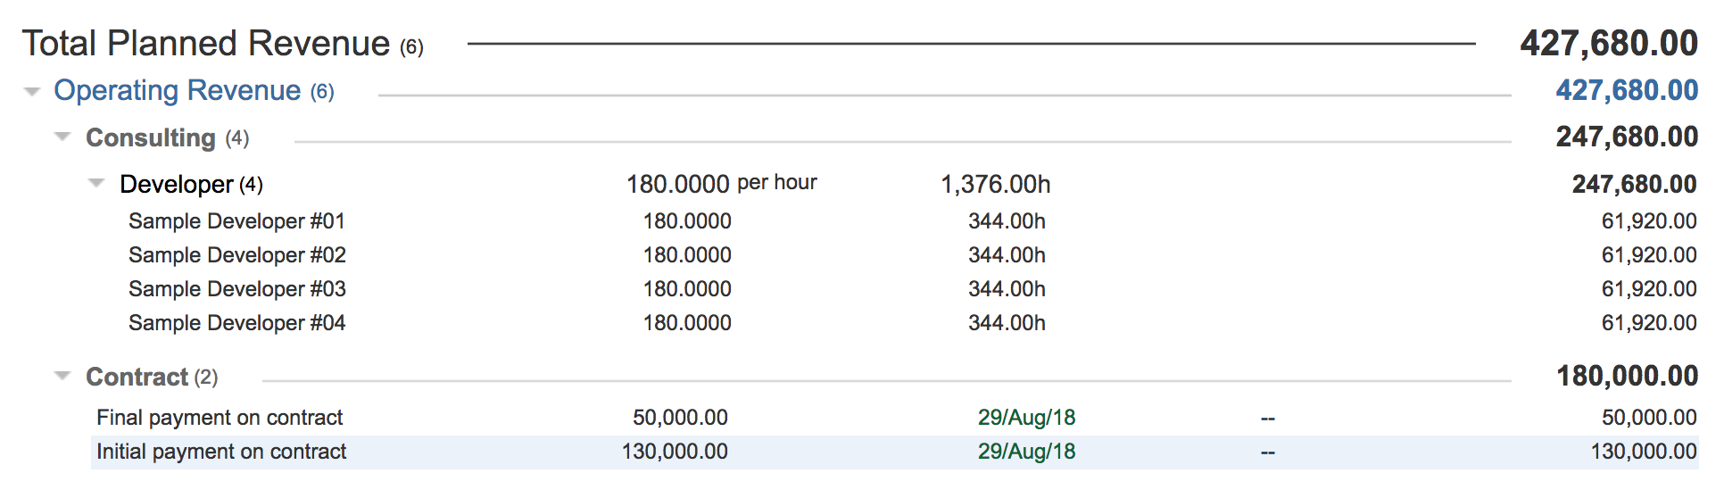The height and width of the screenshot is (498, 1724).
Task: Collapse the Contract group triangle
Action: (62, 377)
